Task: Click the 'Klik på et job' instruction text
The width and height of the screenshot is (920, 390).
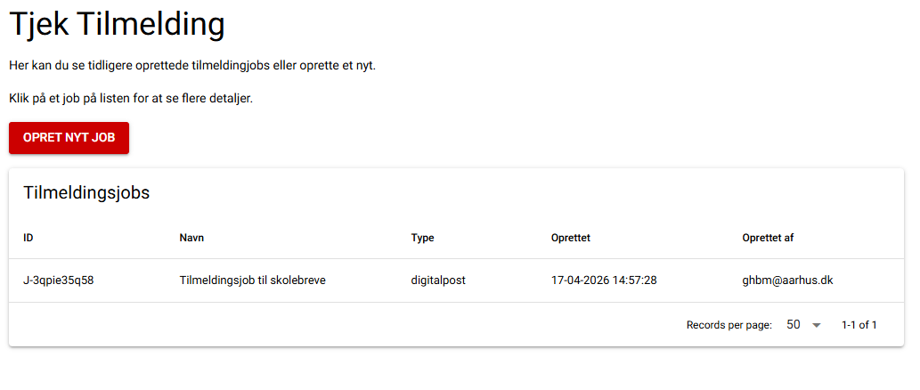Action: pyautogui.click(x=131, y=98)
